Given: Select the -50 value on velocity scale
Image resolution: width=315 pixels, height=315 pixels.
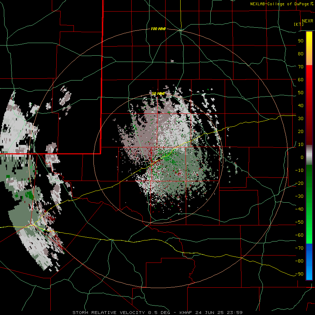Looking at the screenshot, I should click(299, 222).
